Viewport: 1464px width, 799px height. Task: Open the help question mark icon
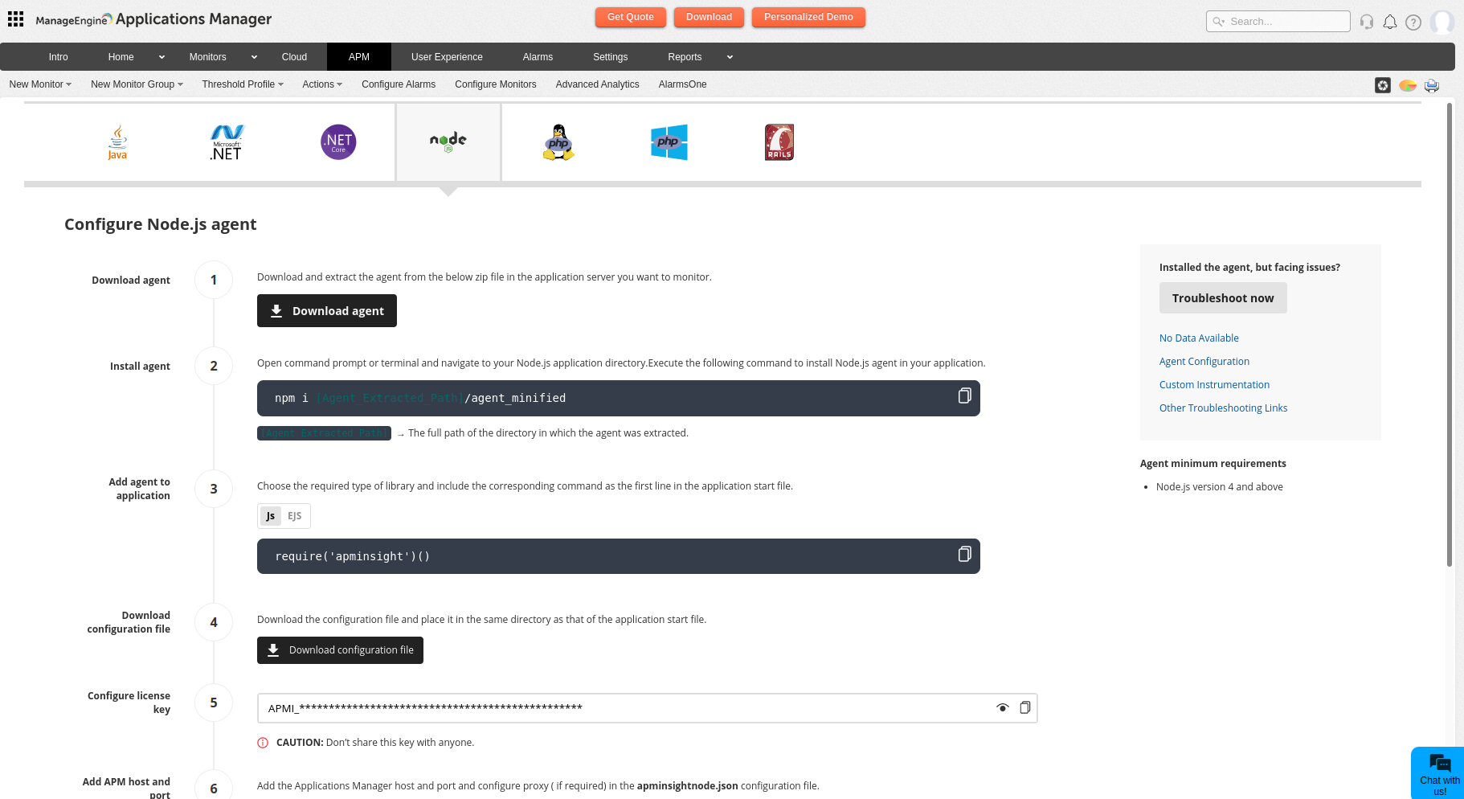coord(1413,22)
